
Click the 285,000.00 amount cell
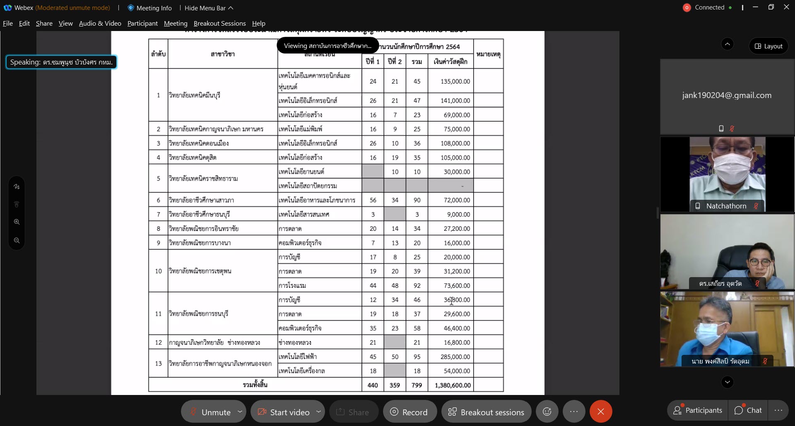pos(451,357)
